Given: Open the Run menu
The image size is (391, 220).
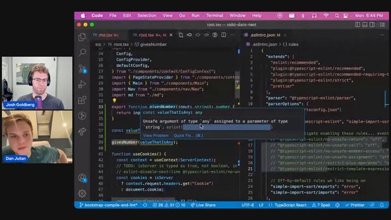Looking at the screenshot, I should [195, 15].
